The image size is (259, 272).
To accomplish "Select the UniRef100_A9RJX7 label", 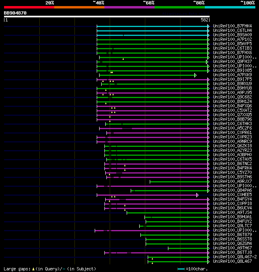I will tap(232, 182).
